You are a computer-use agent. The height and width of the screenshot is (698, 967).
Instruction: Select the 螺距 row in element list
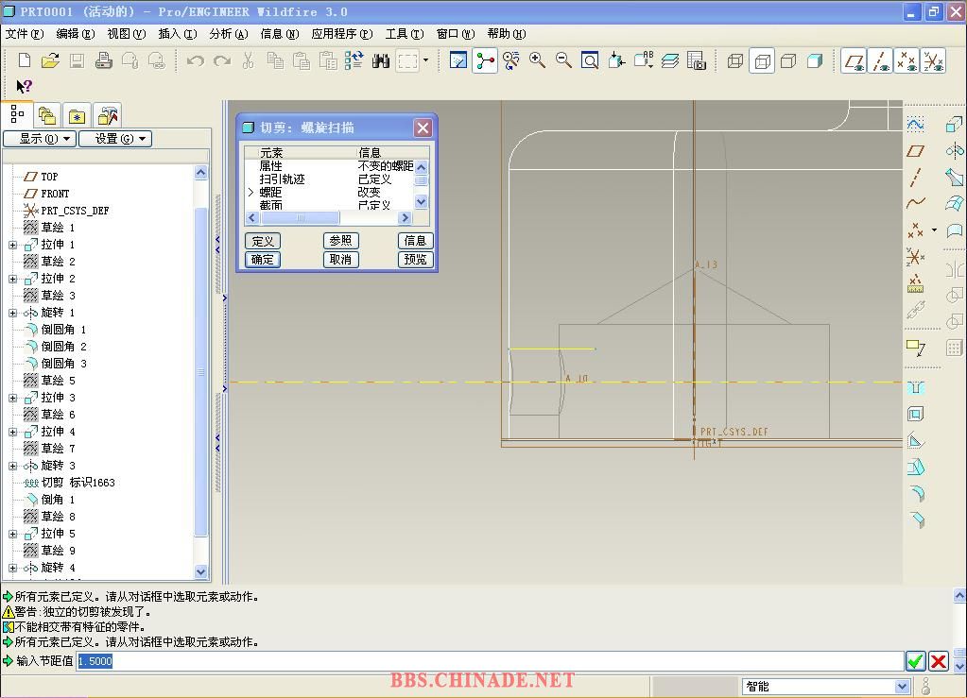pos(330,193)
